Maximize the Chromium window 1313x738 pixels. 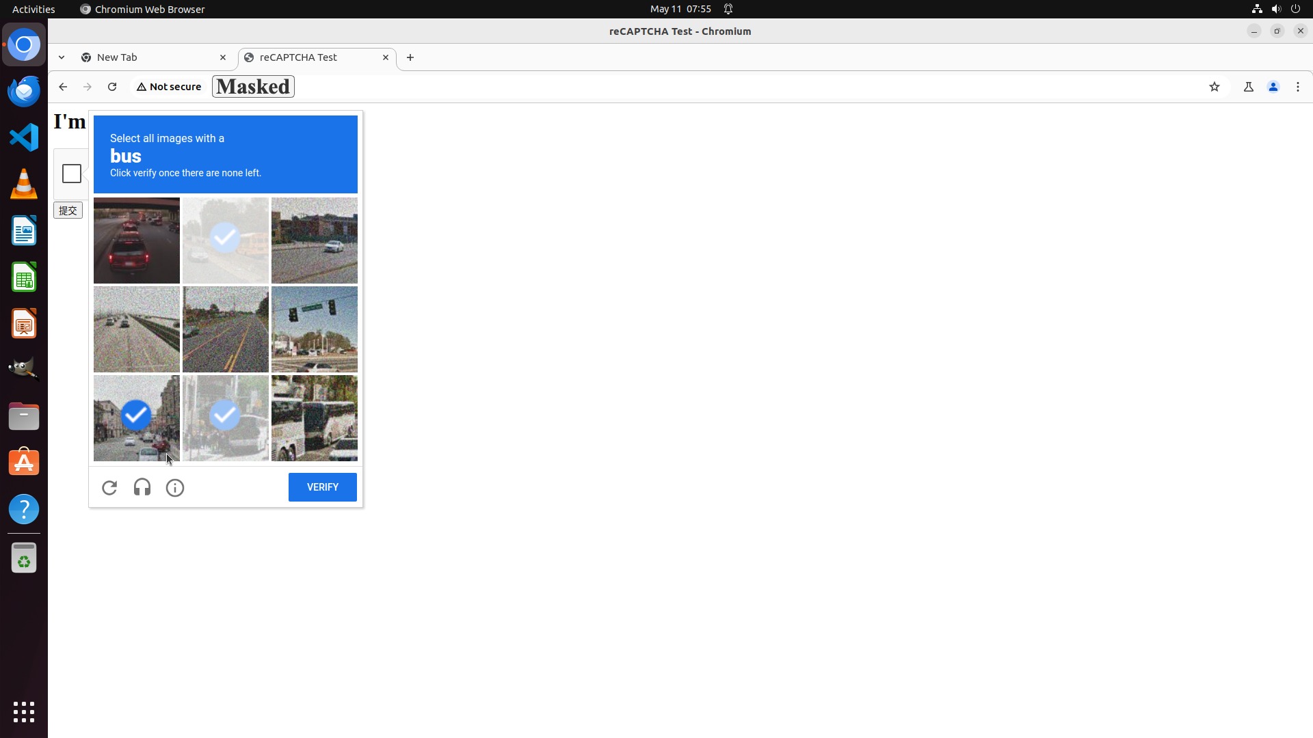coord(1277,31)
